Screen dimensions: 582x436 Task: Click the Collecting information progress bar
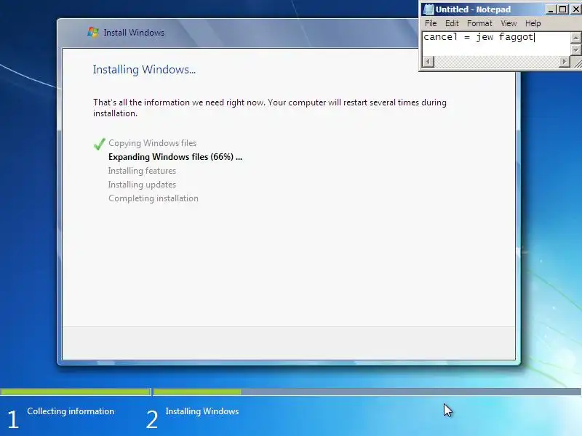[x=76, y=392]
